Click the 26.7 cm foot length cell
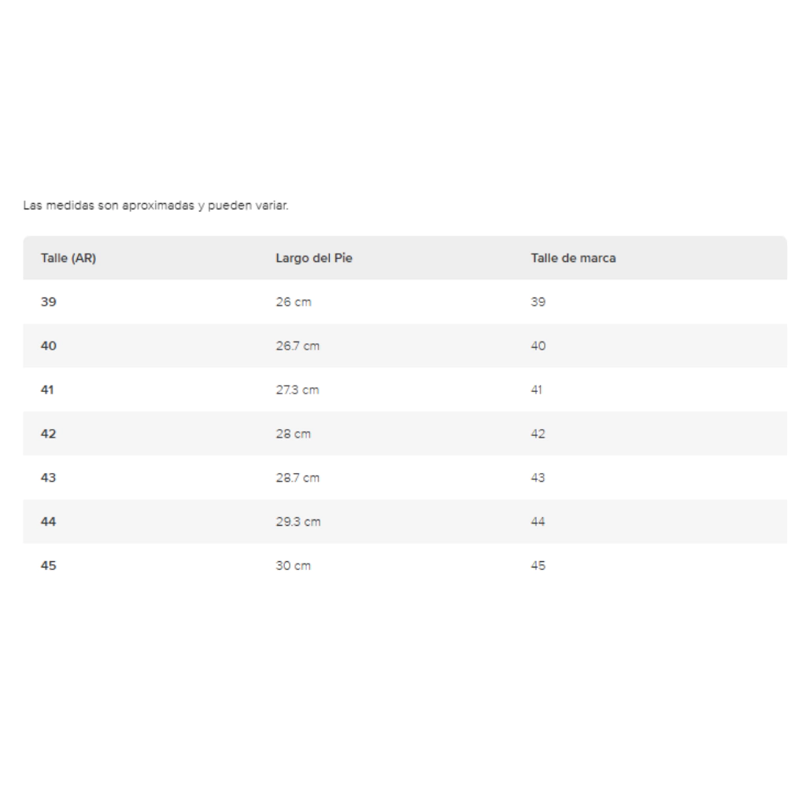 tap(298, 346)
